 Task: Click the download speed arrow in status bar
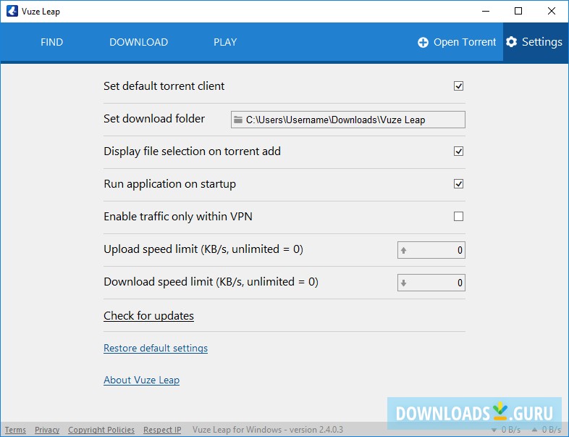(494, 430)
